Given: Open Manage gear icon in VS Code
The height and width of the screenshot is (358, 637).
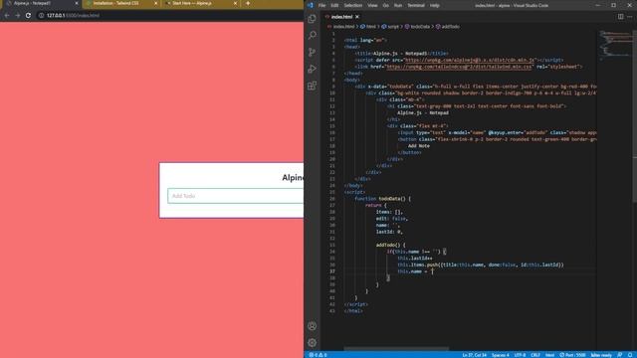Looking at the screenshot, I should tap(312, 342).
